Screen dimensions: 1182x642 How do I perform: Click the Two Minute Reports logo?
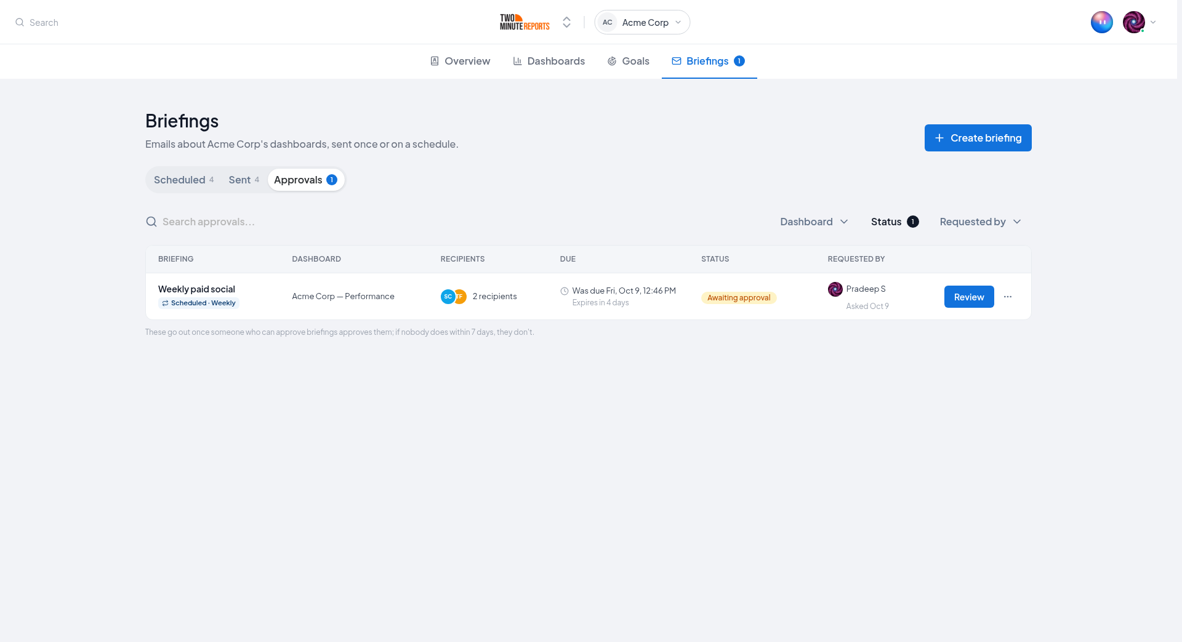525,22
